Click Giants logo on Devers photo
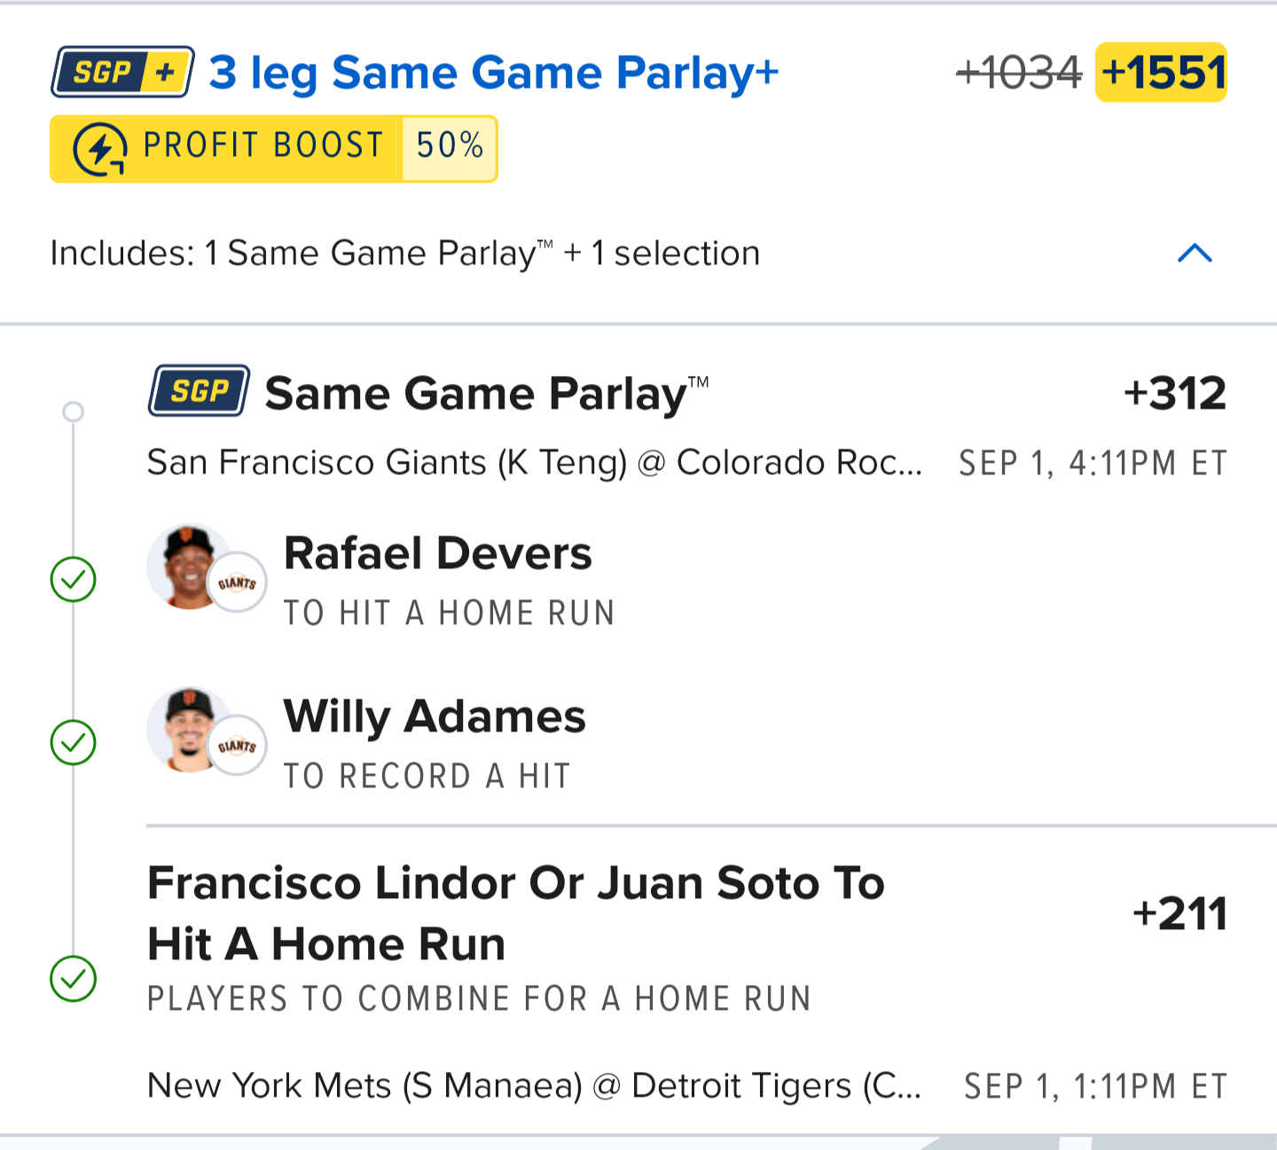Image resolution: width=1277 pixels, height=1150 pixels. pos(237,583)
